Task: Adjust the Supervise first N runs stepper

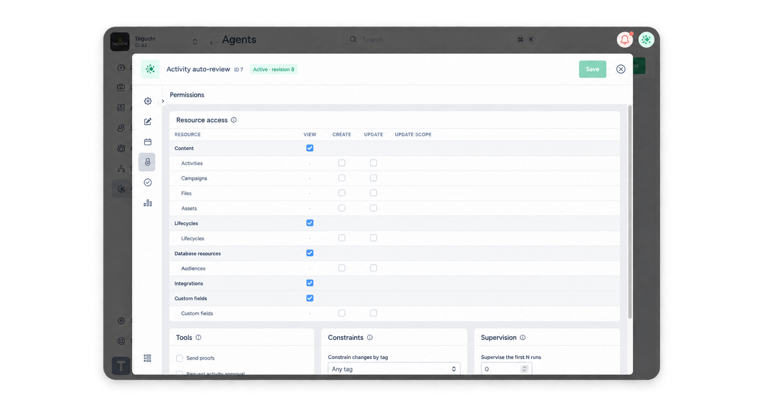Action: [x=524, y=369]
